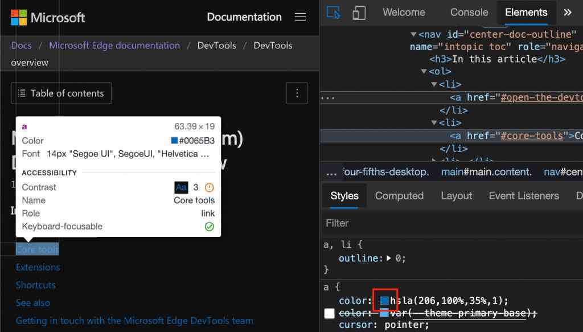The image size is (583, 332).
Task: Open Microsoft Edge documentation breadcrumb link
Action: [114, 46]
